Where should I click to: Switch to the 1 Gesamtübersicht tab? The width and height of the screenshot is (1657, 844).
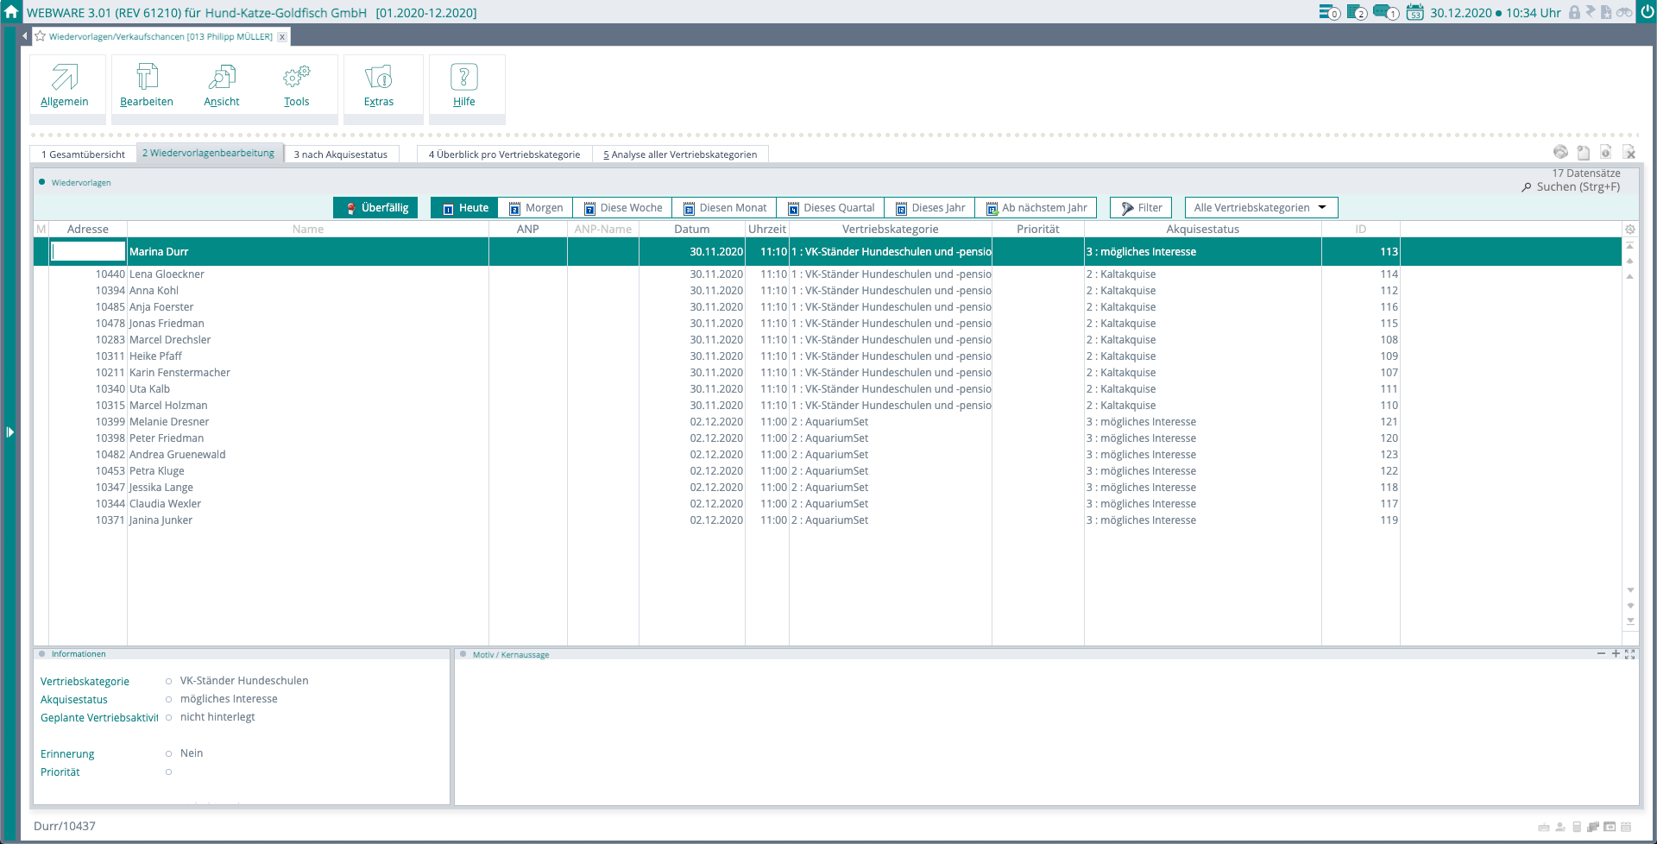pyautogui.click(x=83, y=154)
